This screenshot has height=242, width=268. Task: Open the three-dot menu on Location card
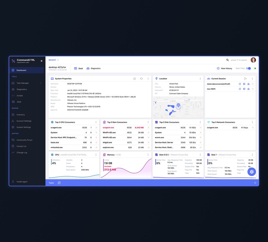coord(200,79)
